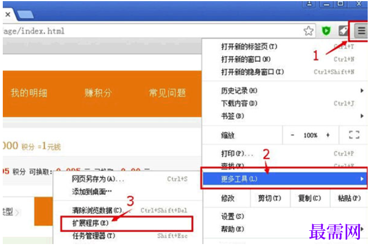Click the 剪切 edit button
Screen dimensions: 371x249
270,198
